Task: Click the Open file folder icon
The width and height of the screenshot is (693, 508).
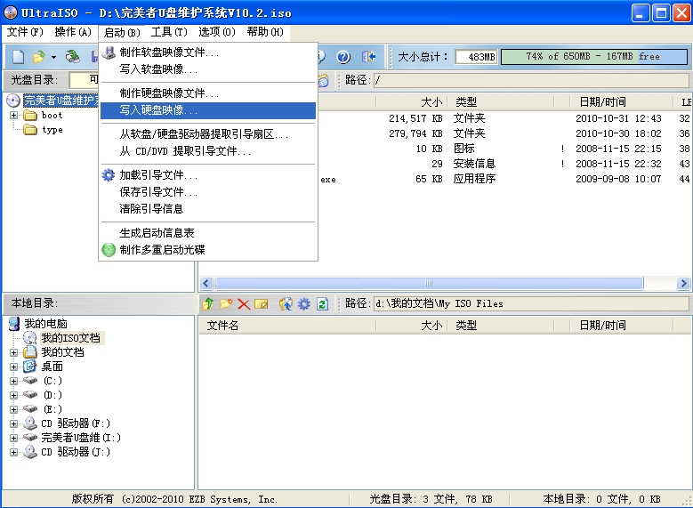Action: tap(39, 57)
